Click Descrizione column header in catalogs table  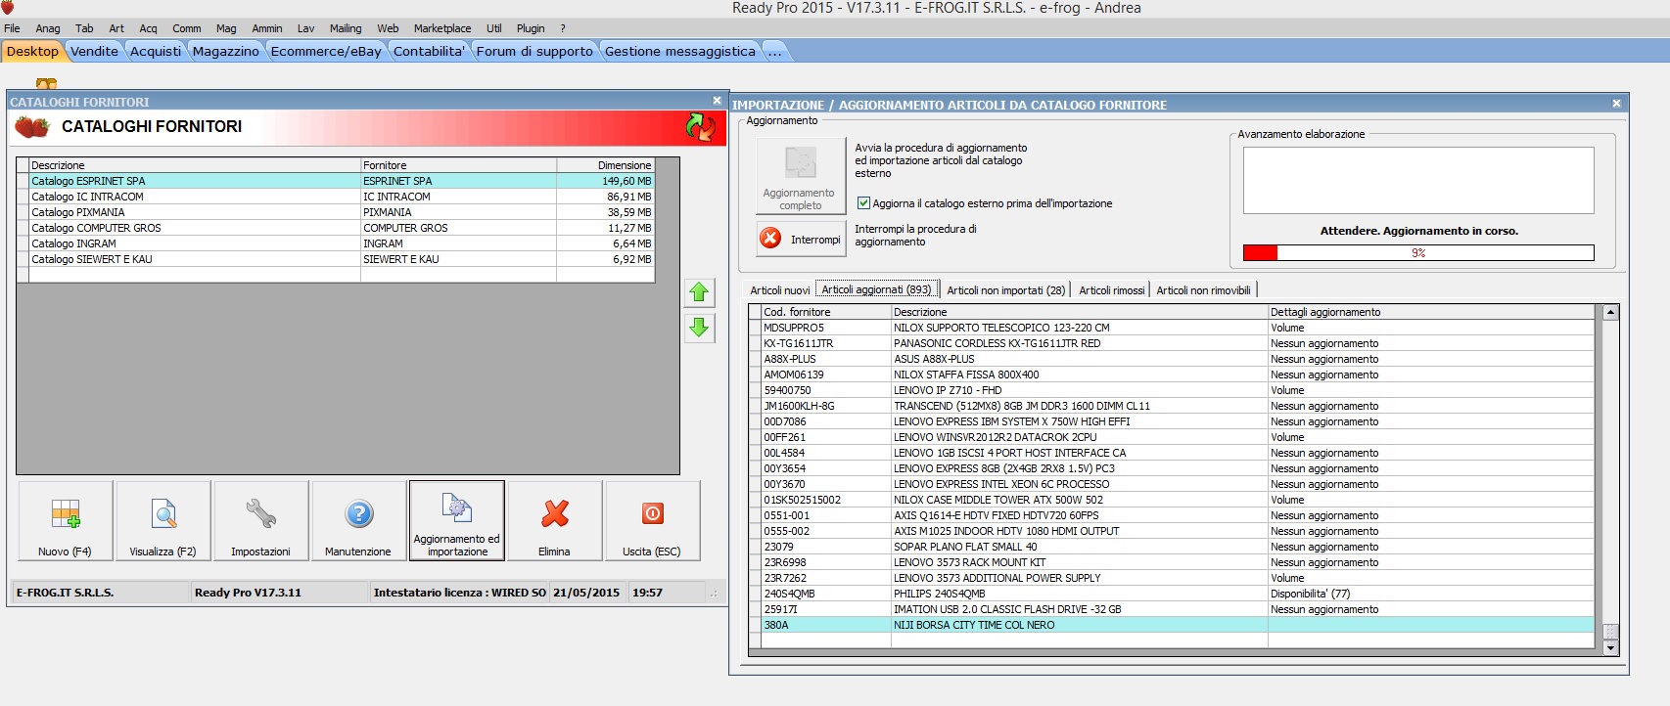(195, 165)
